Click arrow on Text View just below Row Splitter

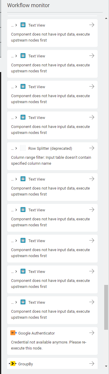[x=92, y=179]
